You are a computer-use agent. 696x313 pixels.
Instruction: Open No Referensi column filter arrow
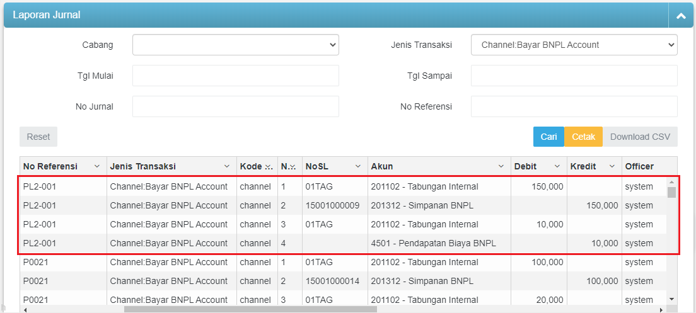pos(97,167)
